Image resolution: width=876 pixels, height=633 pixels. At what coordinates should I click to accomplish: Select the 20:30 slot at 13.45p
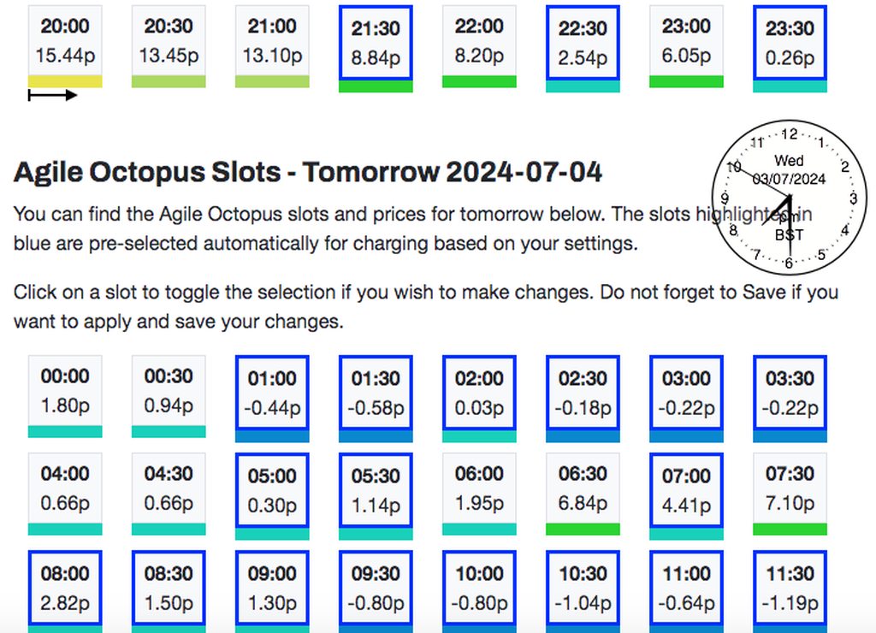pyautogui.click(x=169, y=41)
